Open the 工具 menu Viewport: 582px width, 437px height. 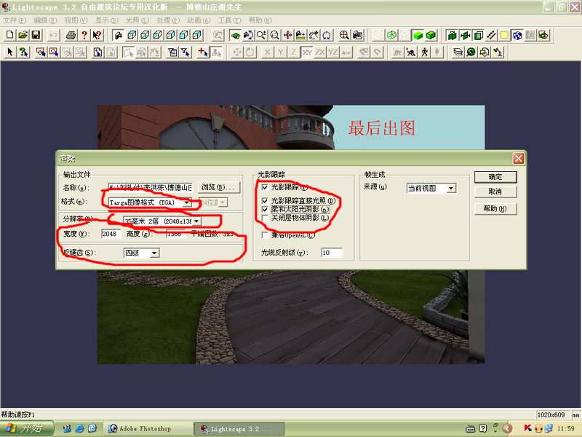tap(229, 20)
